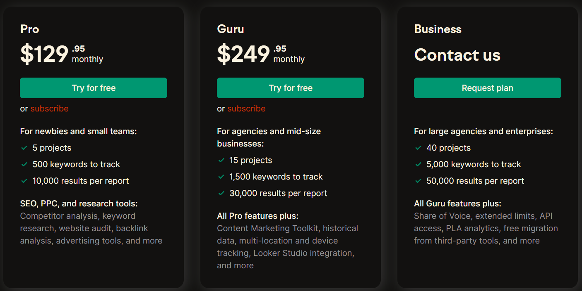Click the Contact us heading in Business card
This screenshot has height=291, width=582.
(x=457, y=55)
